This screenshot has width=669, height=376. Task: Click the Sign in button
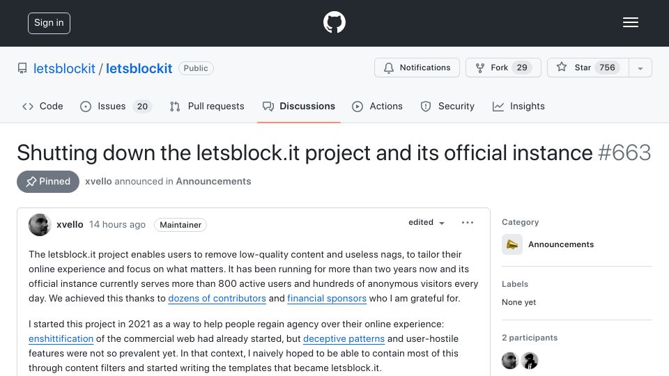click(x=49, y=23)
